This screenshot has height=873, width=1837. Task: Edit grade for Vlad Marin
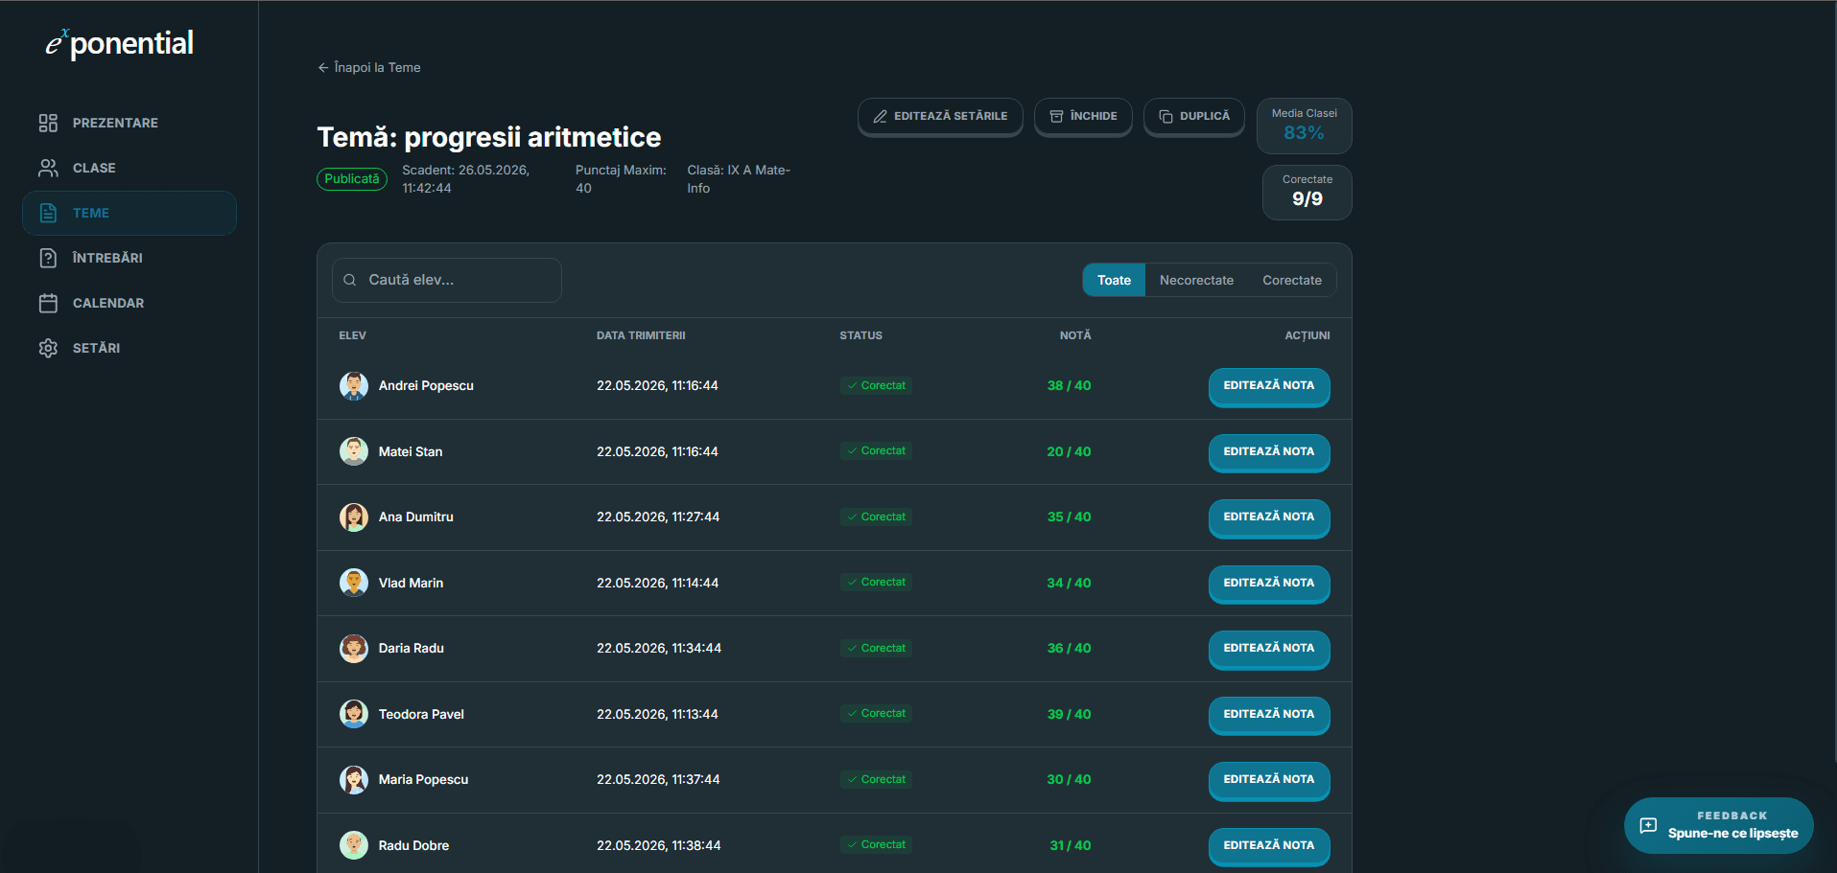[x=1268, y=584]
